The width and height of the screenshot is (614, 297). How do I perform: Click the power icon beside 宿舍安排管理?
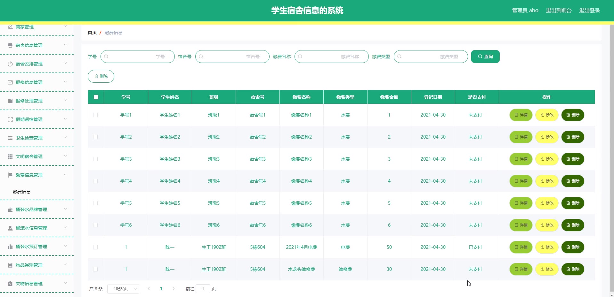click(x=10, y=64)
